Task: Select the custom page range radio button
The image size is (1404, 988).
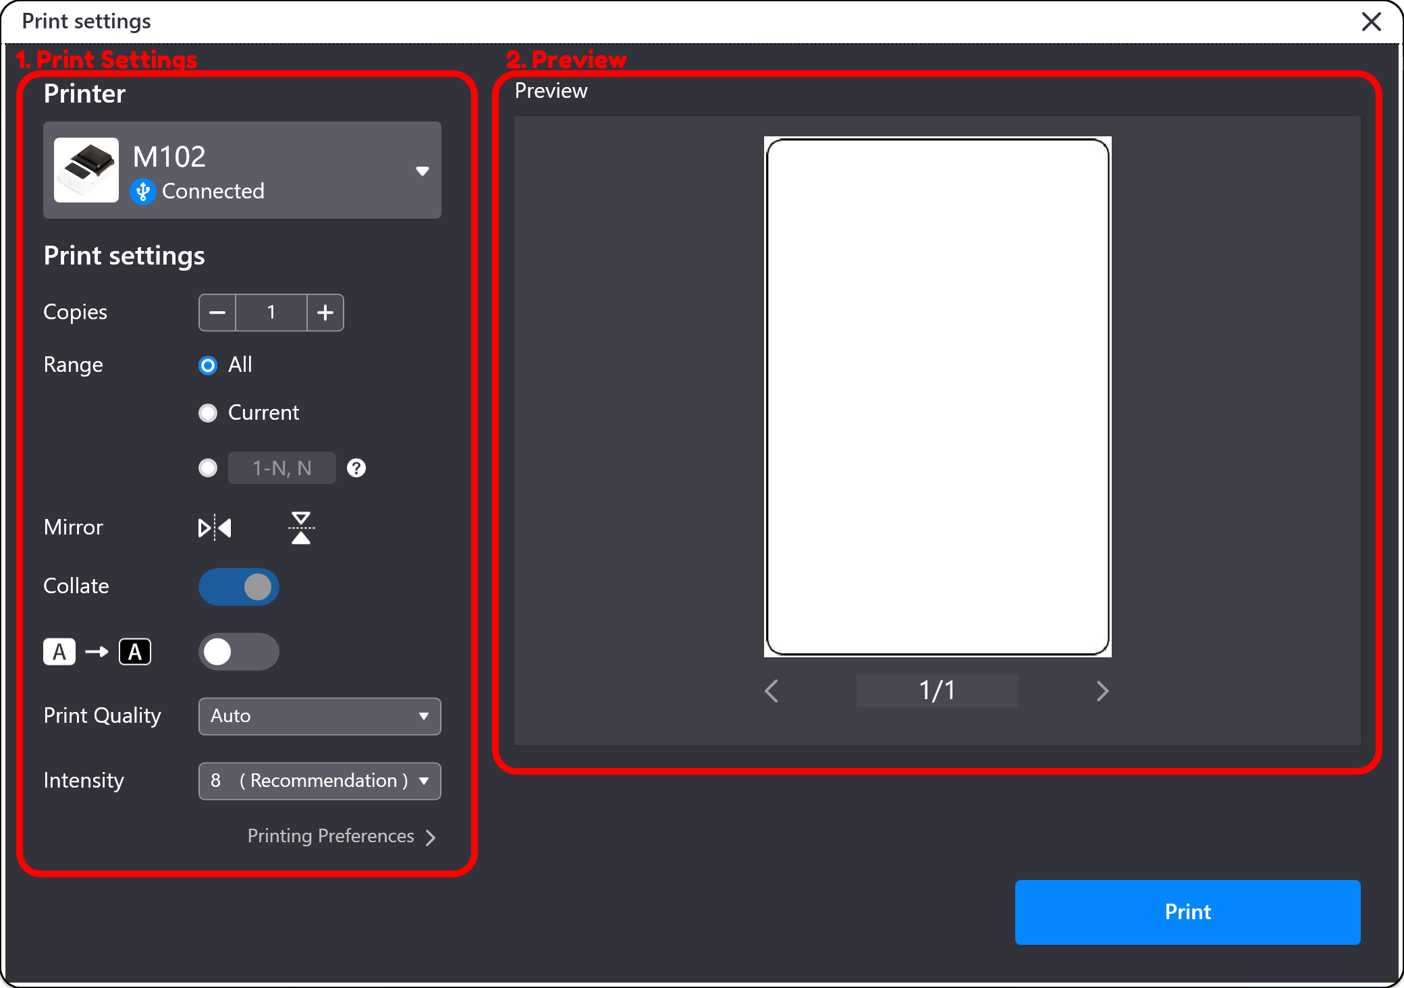Action: 208,468
